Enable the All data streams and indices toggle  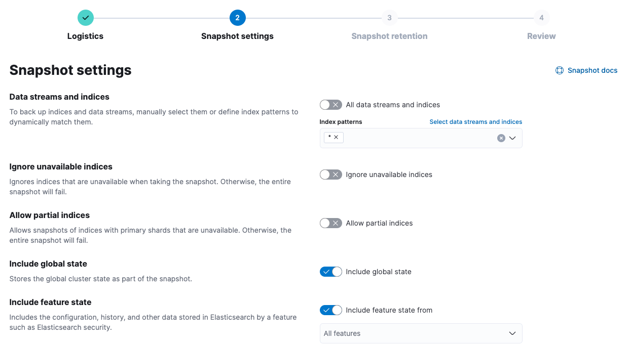[330, 105]
